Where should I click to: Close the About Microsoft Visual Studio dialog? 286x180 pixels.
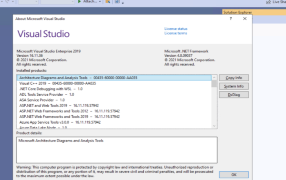click(x=245, y=18)
